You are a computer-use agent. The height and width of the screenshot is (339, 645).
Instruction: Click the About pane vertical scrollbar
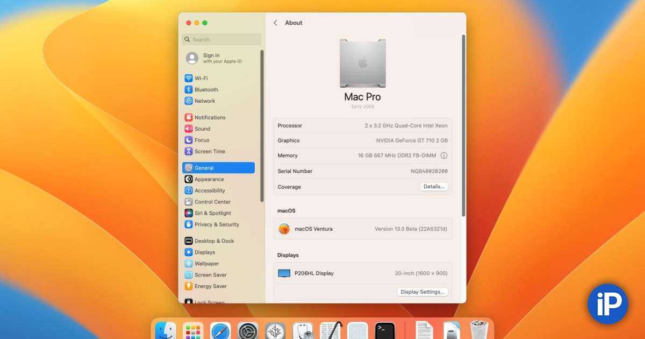pyautogui.click(x=463, y=126)
